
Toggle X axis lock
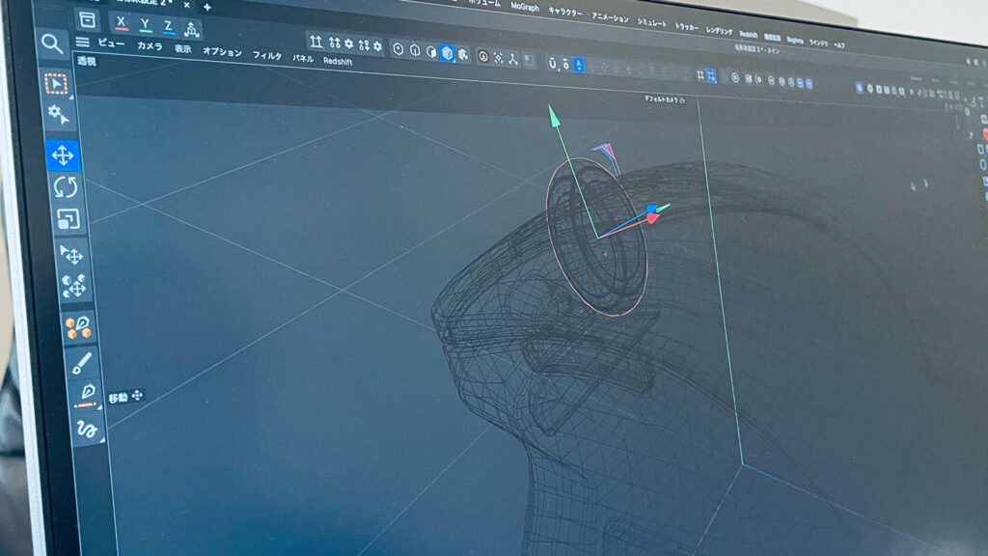coord(121,23)
